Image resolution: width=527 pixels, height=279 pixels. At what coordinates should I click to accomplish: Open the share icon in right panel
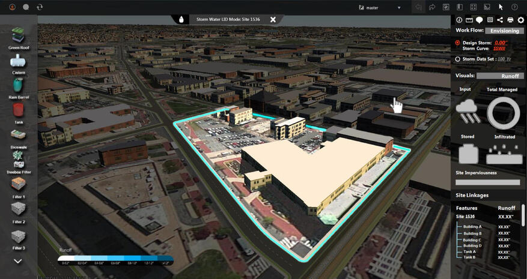pos(500,20)
